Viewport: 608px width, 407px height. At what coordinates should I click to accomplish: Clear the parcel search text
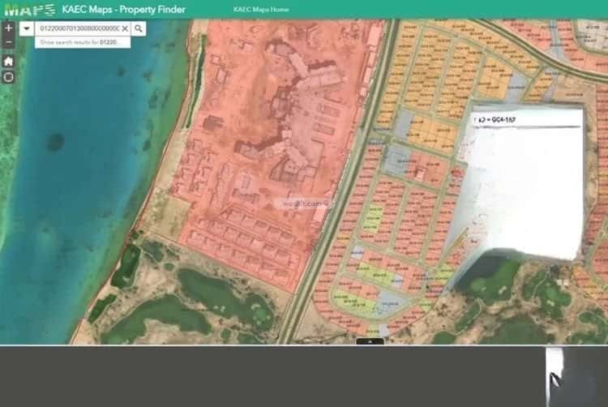pos(125,28)
